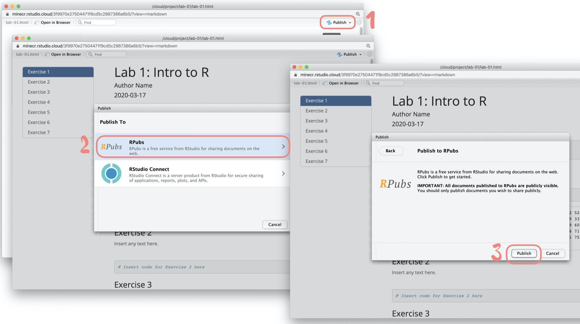Go Back in the Publish to RPubs dialog
Viewport: 580px width, 324px height.
pos(390,151)
